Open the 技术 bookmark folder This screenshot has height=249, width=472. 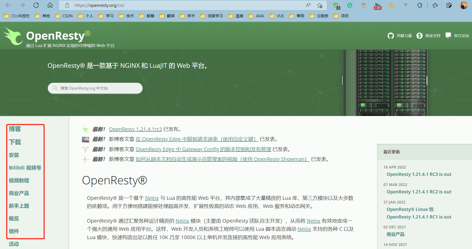[x=126, y=16]
